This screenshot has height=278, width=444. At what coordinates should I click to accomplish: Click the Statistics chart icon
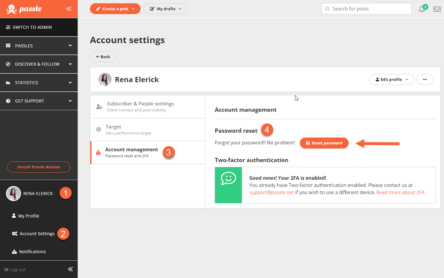click(x=8, y=83)
